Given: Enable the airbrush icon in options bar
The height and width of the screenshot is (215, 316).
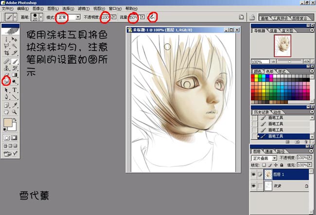Looking at the screenshot, I should [152, 17].
